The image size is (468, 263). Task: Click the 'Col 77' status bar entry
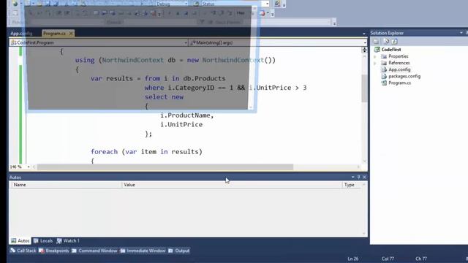[x=388, y=259]
